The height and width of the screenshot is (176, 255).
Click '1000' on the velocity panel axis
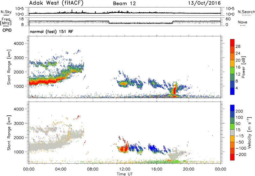19,152
